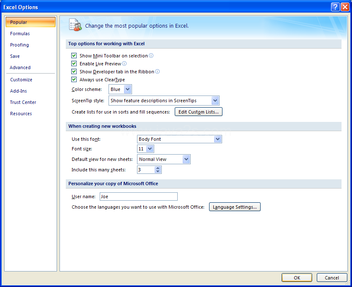This screenshot has height=287, width=352.
Task: Click Cancel to discard changes
Action: coord(332,278)
